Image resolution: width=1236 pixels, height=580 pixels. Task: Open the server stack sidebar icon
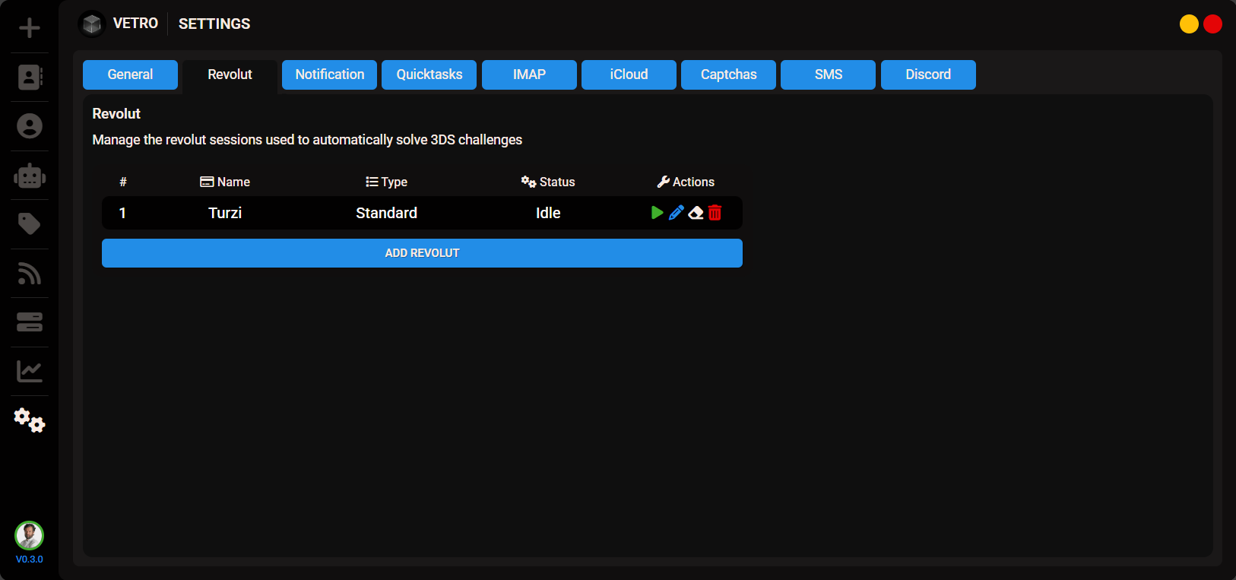click(x=30, y=322)
